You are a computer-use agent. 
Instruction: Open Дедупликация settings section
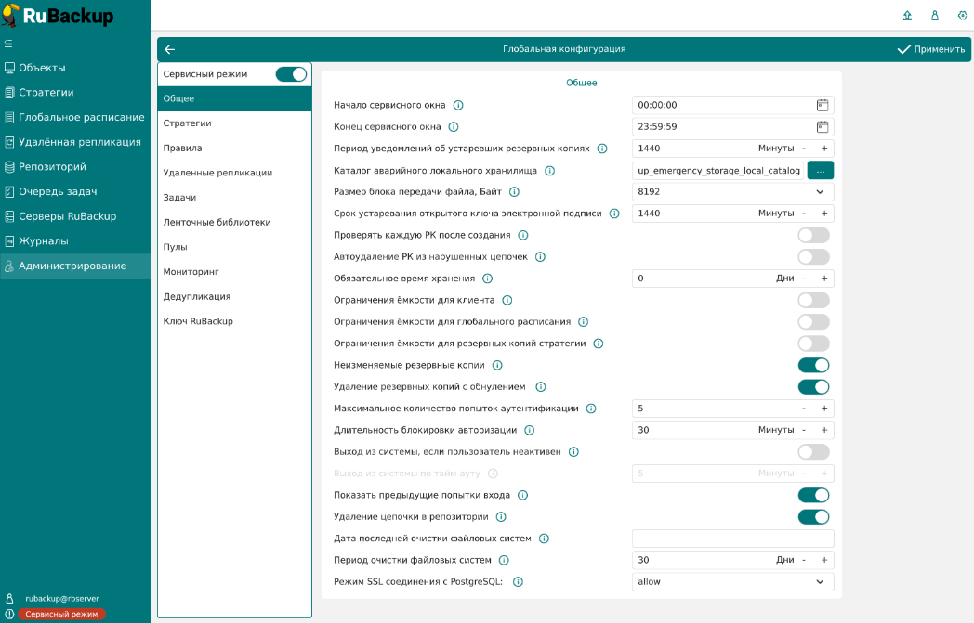pyautogui.click(x=197, y=296)
